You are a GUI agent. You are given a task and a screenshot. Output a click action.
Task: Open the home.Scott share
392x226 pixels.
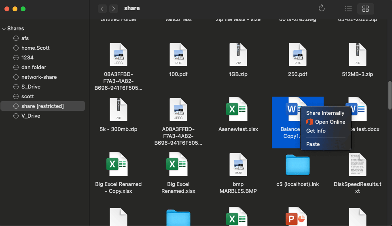point(35,48)
